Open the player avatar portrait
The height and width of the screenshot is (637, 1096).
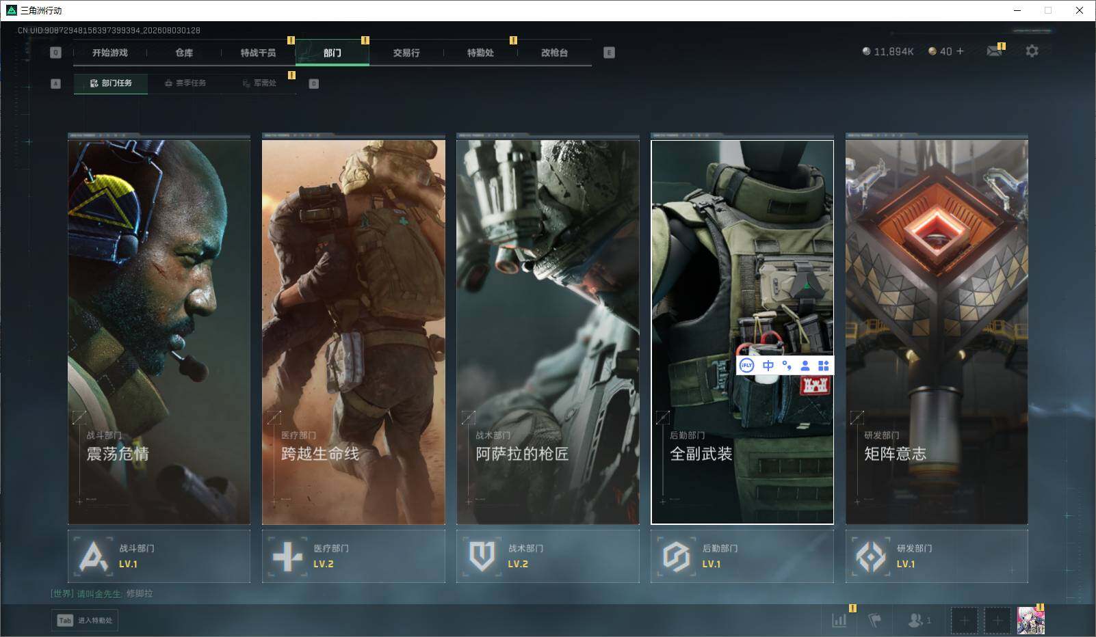click(1031, 621)
